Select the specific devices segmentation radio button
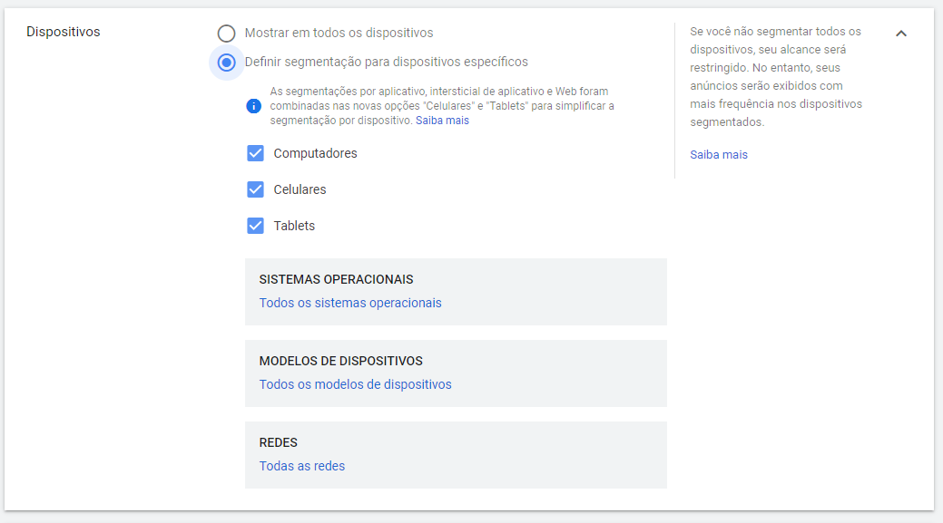943x523 pixels. click(x=226, y=63)
